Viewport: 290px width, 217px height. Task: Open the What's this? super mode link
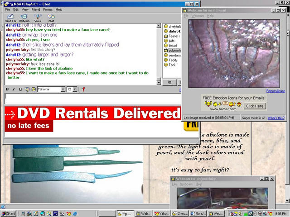pos(276,118)
